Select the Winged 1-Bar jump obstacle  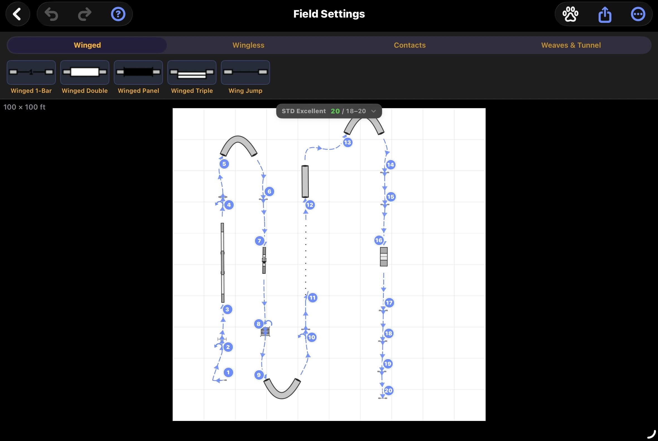pos(31,72)
